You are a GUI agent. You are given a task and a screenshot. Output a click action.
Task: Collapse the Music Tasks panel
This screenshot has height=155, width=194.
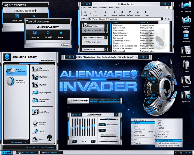106,26
